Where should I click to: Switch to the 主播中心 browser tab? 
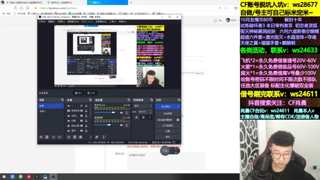tap(107, 2)
